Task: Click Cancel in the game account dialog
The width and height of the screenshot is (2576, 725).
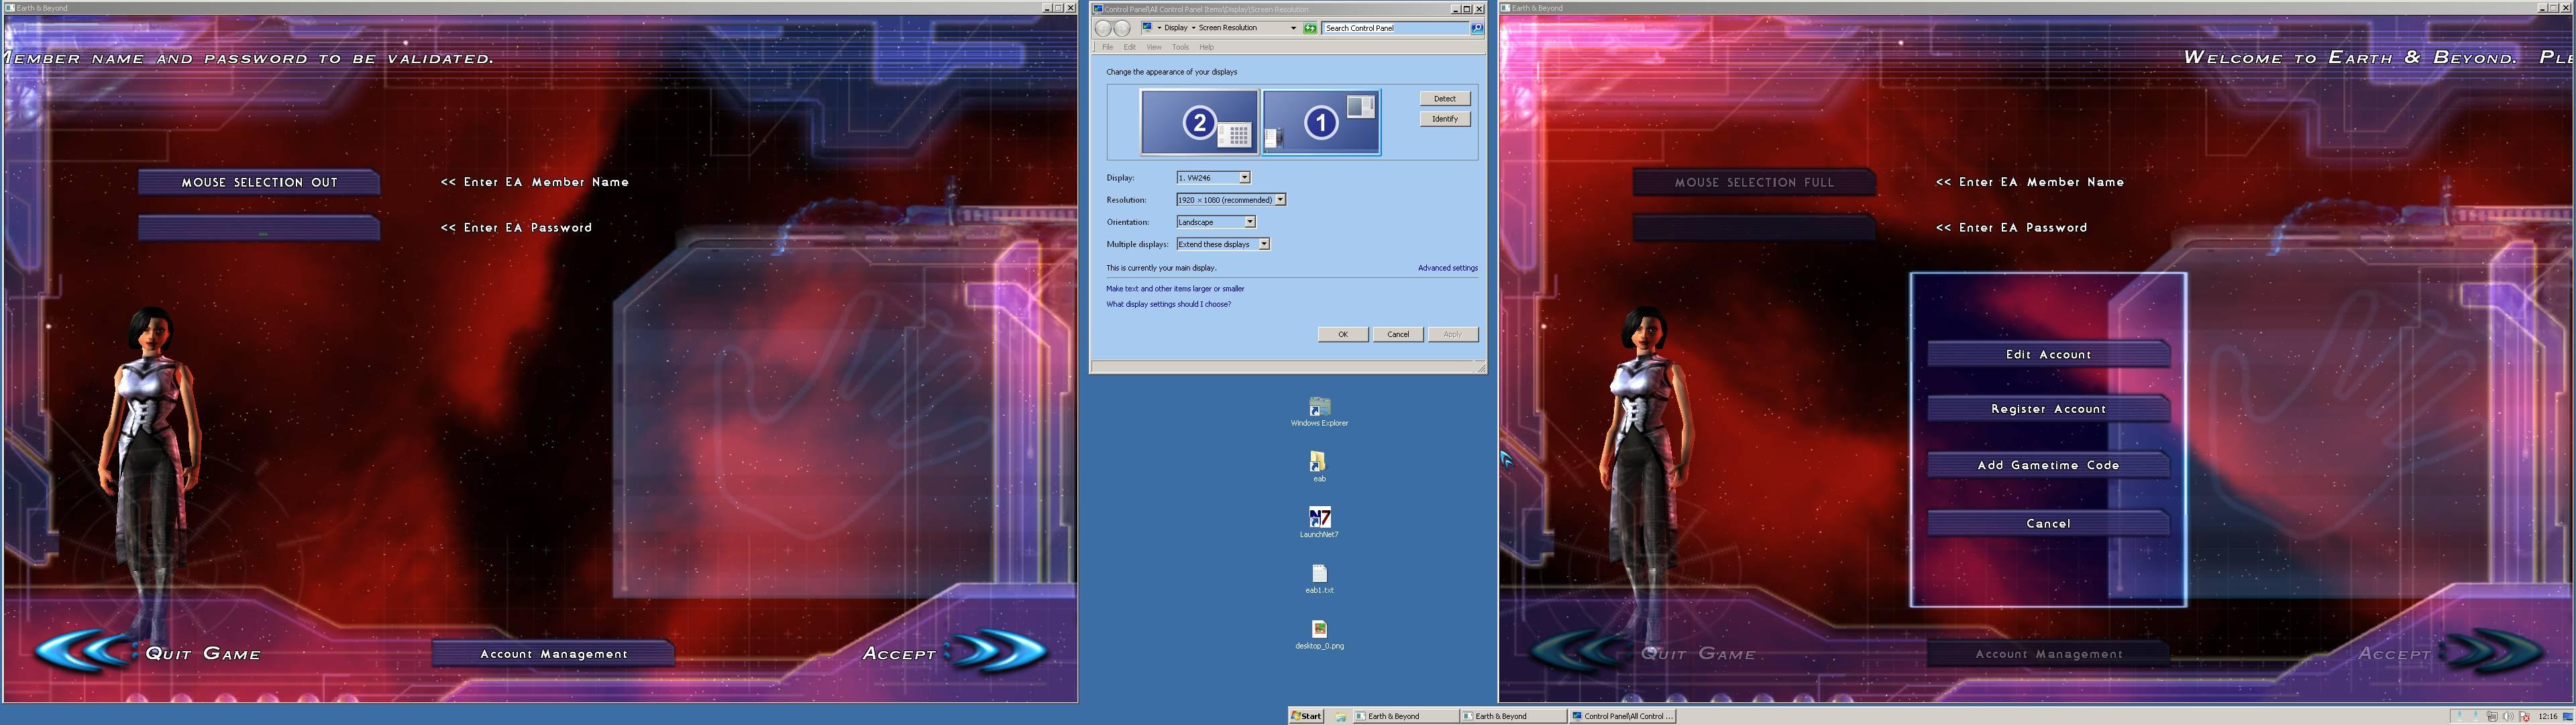Action: click(x=2048, y=523)
